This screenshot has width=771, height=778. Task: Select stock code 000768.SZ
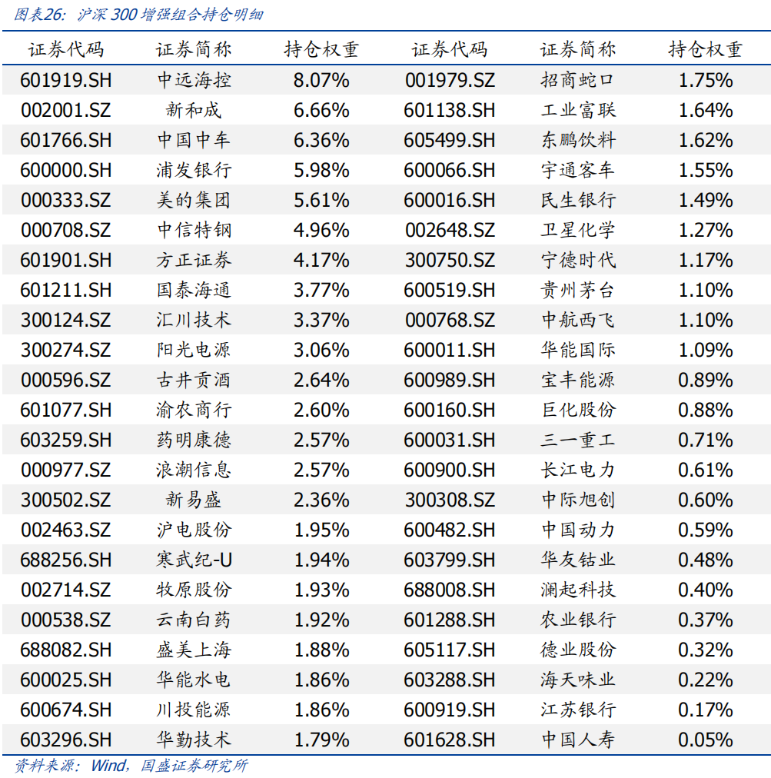coord(450,320)
